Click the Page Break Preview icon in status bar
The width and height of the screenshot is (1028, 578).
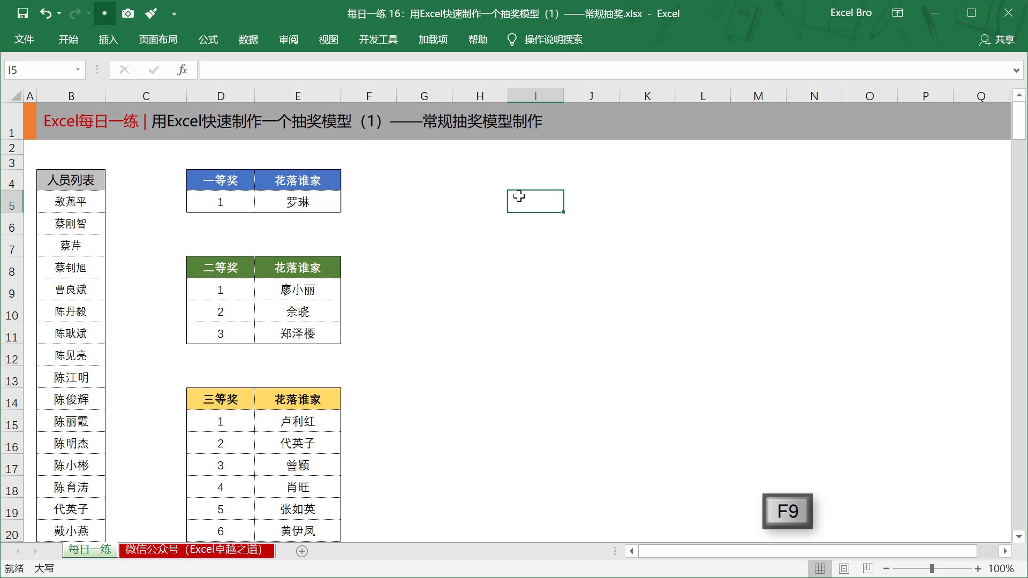(868, 568)
